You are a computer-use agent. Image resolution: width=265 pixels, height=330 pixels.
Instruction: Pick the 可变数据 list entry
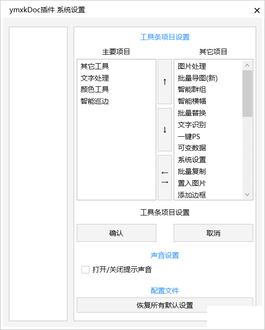[192, 148]
